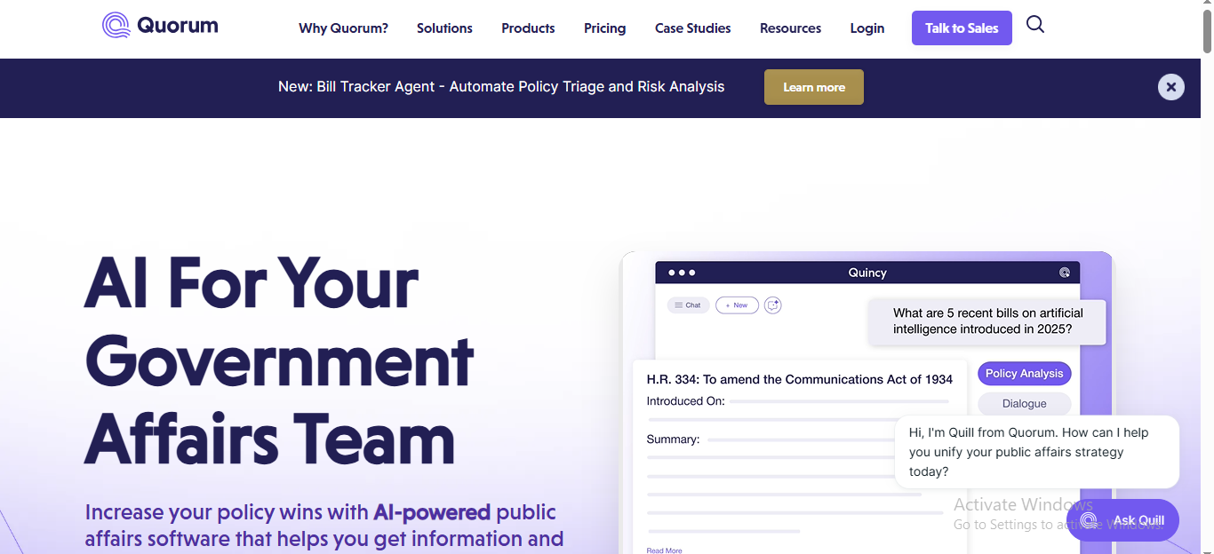
Task: Click the Chat pill with list icon
Action: [688, 305]
